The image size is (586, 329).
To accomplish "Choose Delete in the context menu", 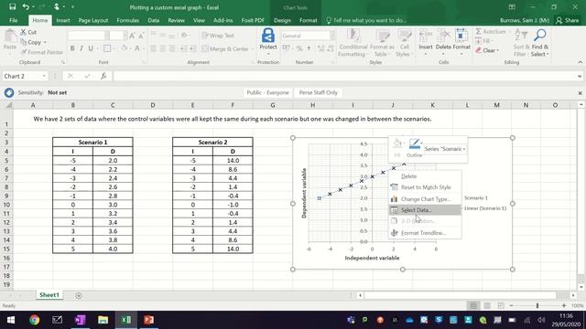I will point(425,176).
